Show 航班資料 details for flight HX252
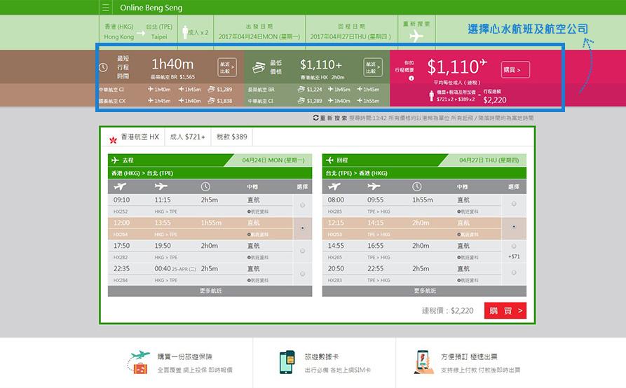The width and height of the screenshot is (626, 388). pyautogui.click(x=258, y=212)
